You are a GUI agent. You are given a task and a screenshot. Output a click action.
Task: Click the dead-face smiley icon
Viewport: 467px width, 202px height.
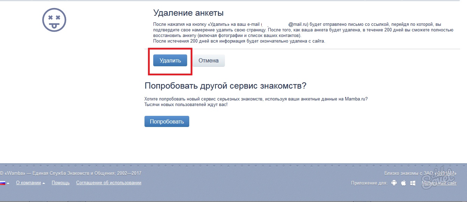coord(54,19)
